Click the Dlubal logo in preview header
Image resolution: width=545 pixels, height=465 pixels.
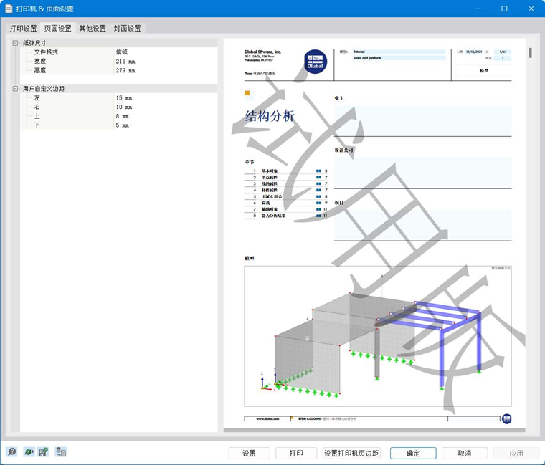pyautogui.click(x=316, y=62)
